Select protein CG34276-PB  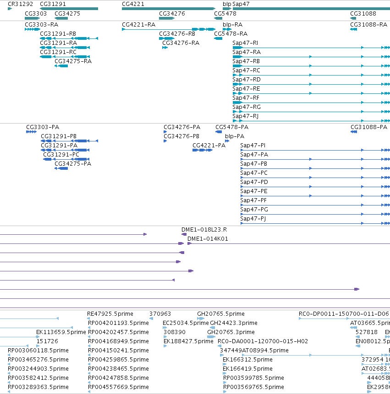pyautogui.click(x=181, y=136)
